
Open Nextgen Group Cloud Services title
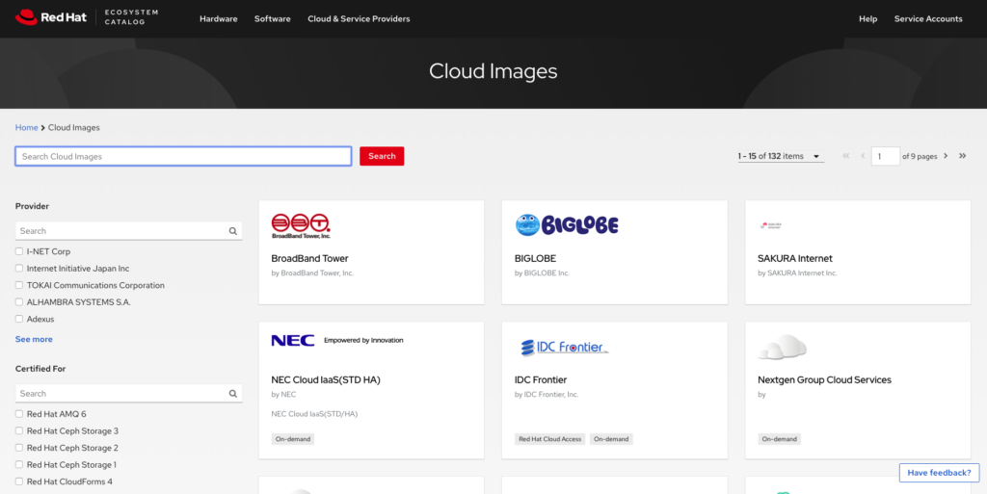(x=825, y=379)
